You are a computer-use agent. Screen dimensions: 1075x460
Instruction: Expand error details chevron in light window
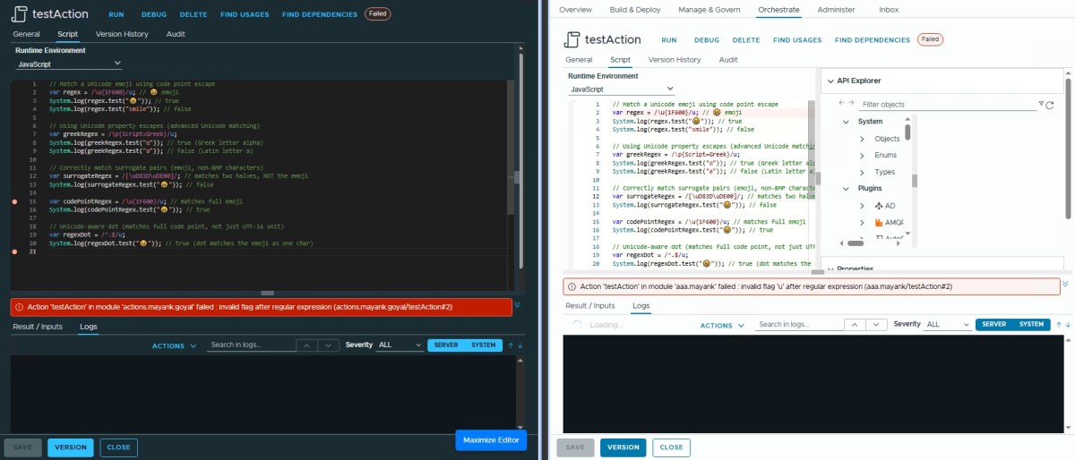[1065, 284]
